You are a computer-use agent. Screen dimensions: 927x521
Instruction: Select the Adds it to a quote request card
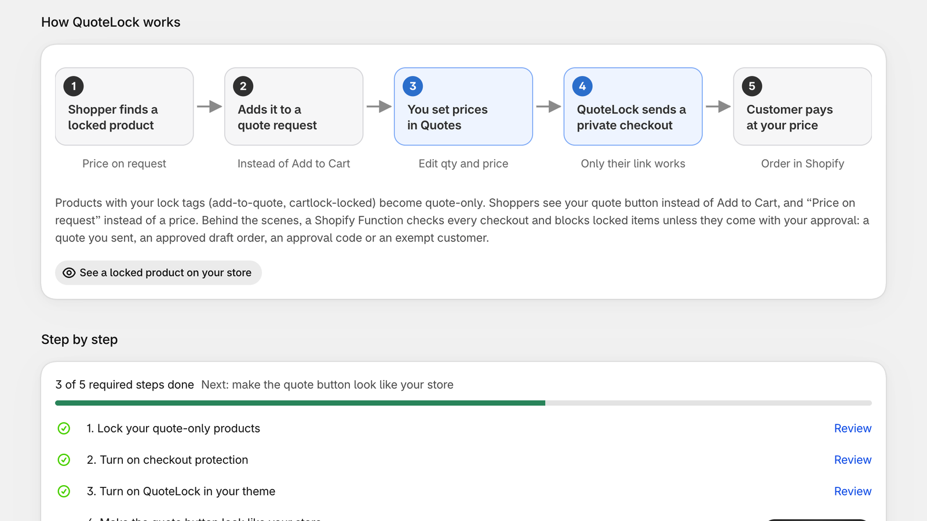point(294,107)
